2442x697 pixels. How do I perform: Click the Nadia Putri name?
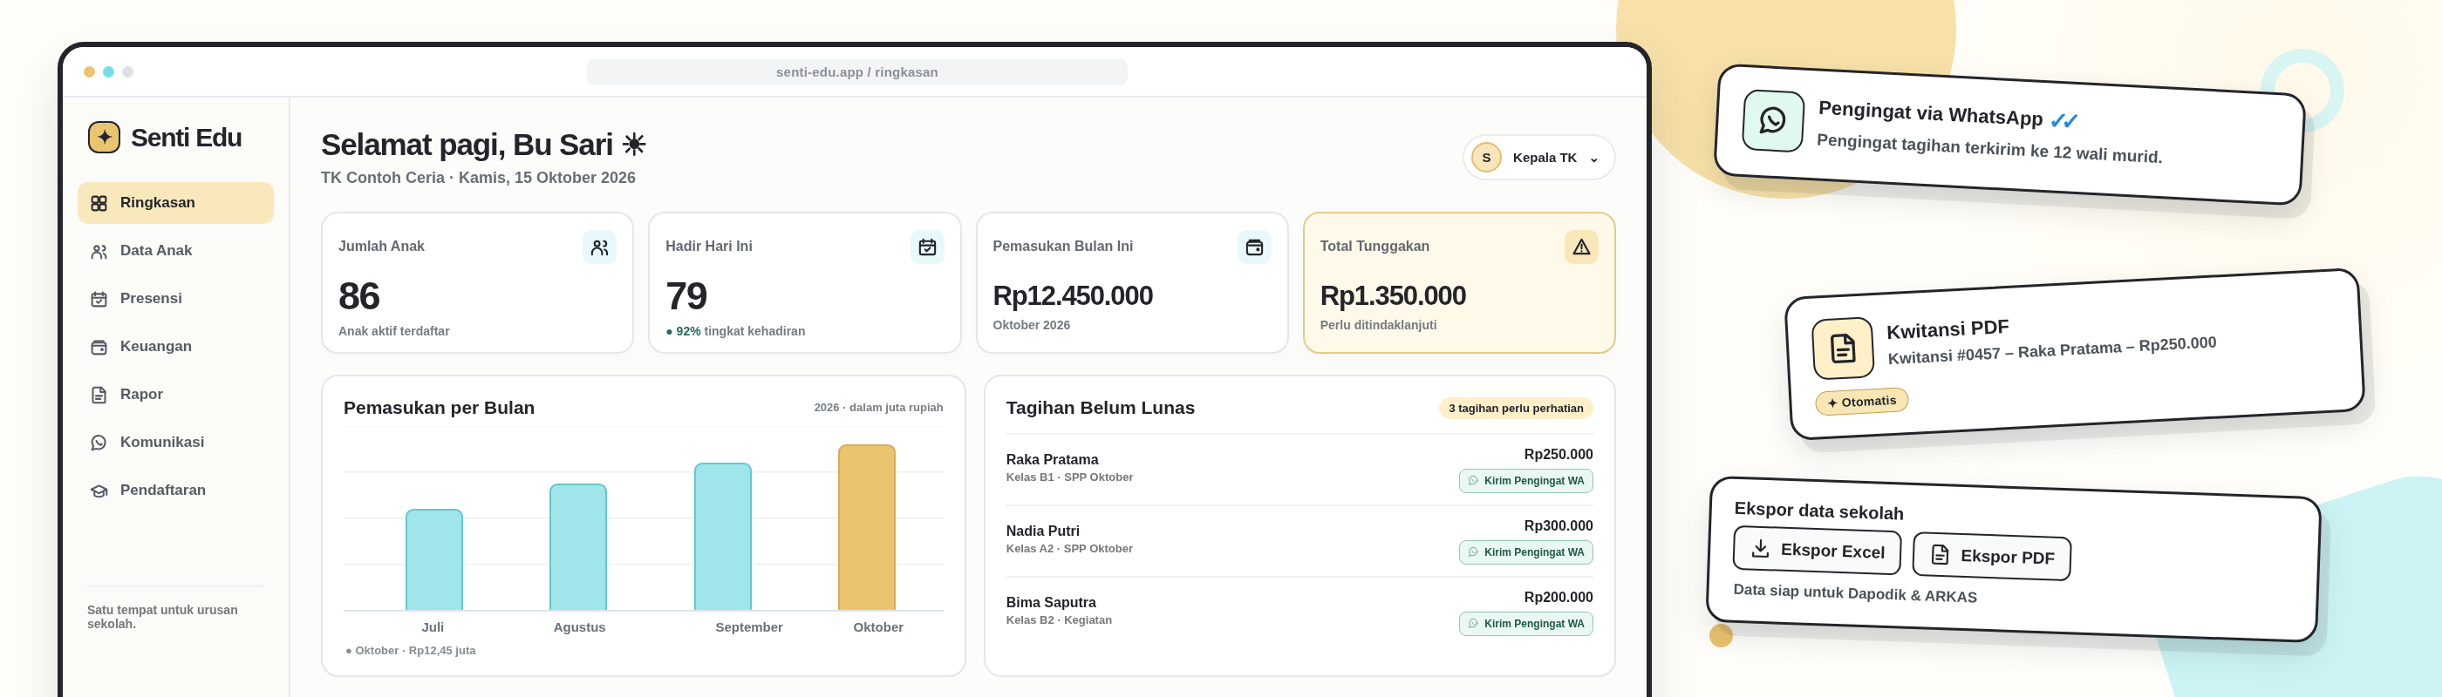click(1042, 531)
